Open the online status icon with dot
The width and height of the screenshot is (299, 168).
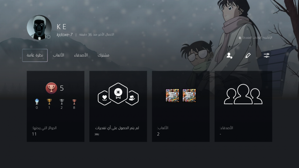[229, 56]
